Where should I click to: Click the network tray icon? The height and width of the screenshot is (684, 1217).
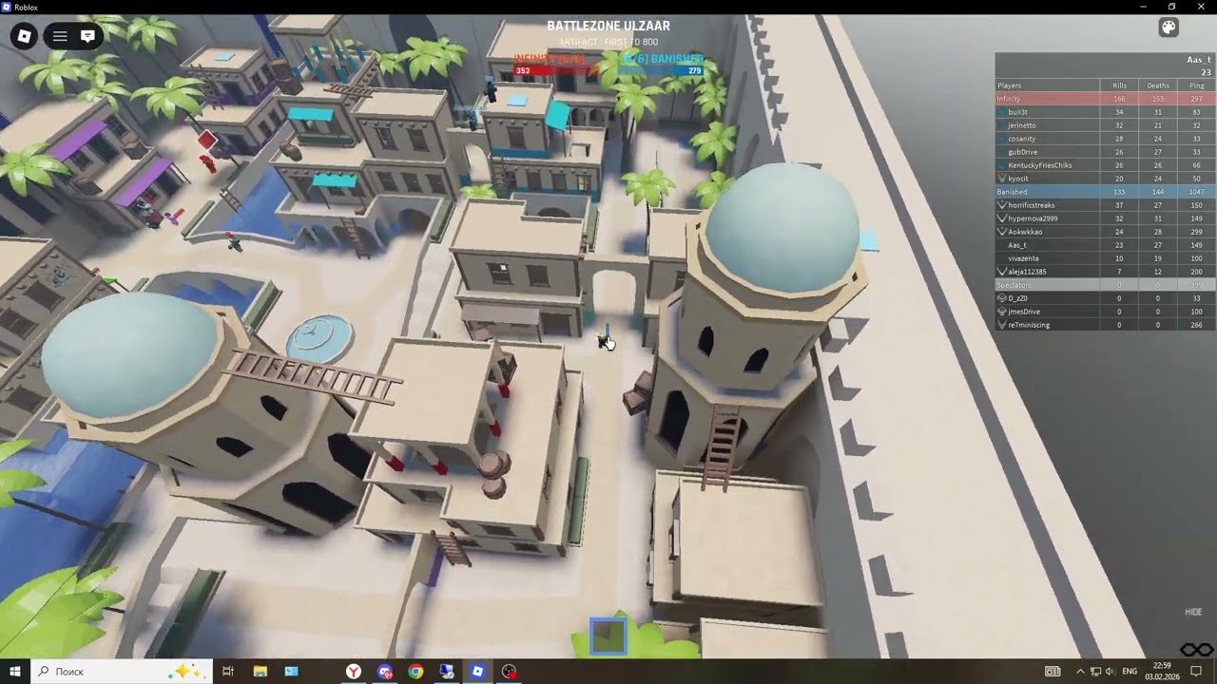click(x=1095, y=672)
